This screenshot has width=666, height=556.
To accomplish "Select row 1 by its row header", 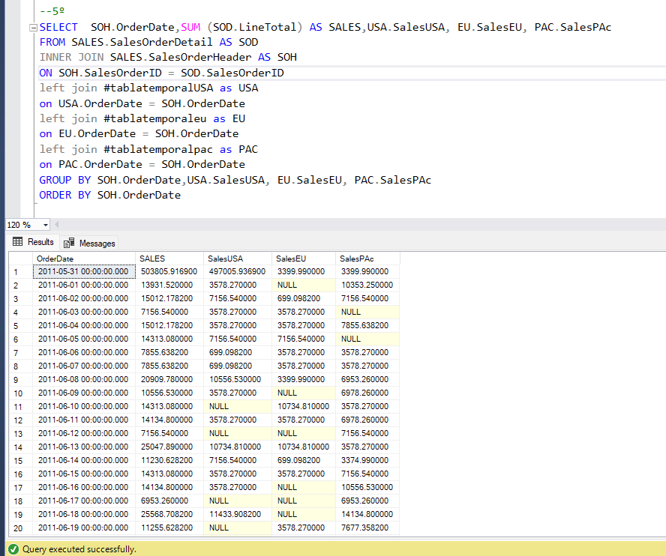I will click(16, 271).
